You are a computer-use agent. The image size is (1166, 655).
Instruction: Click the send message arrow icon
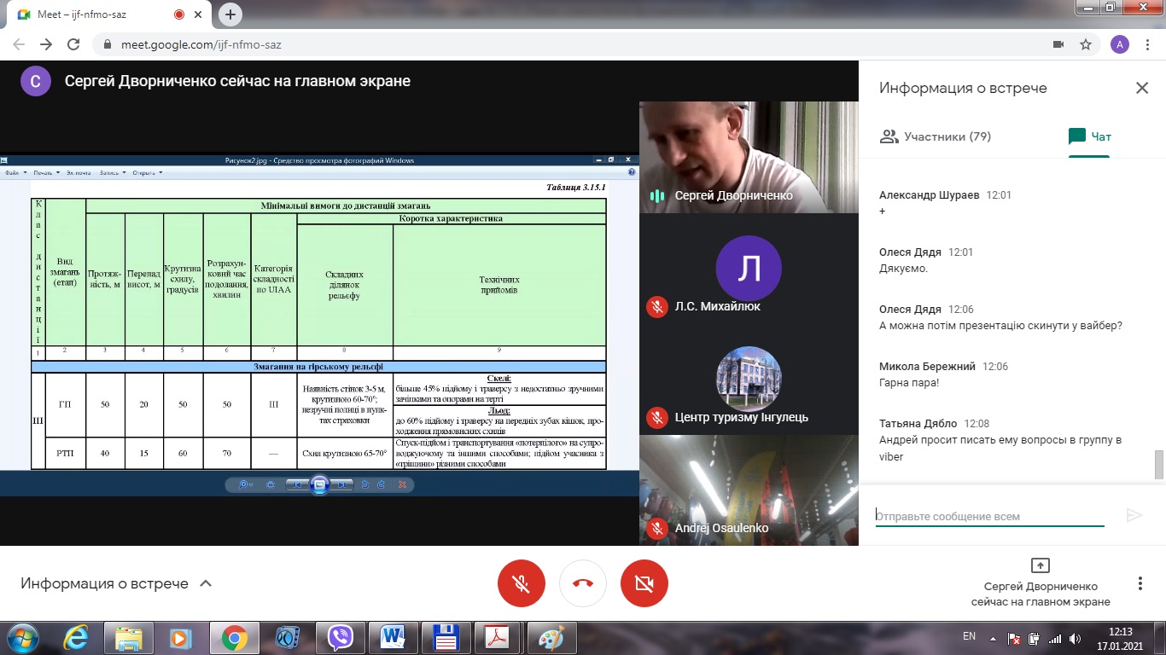click(1134, 515)
